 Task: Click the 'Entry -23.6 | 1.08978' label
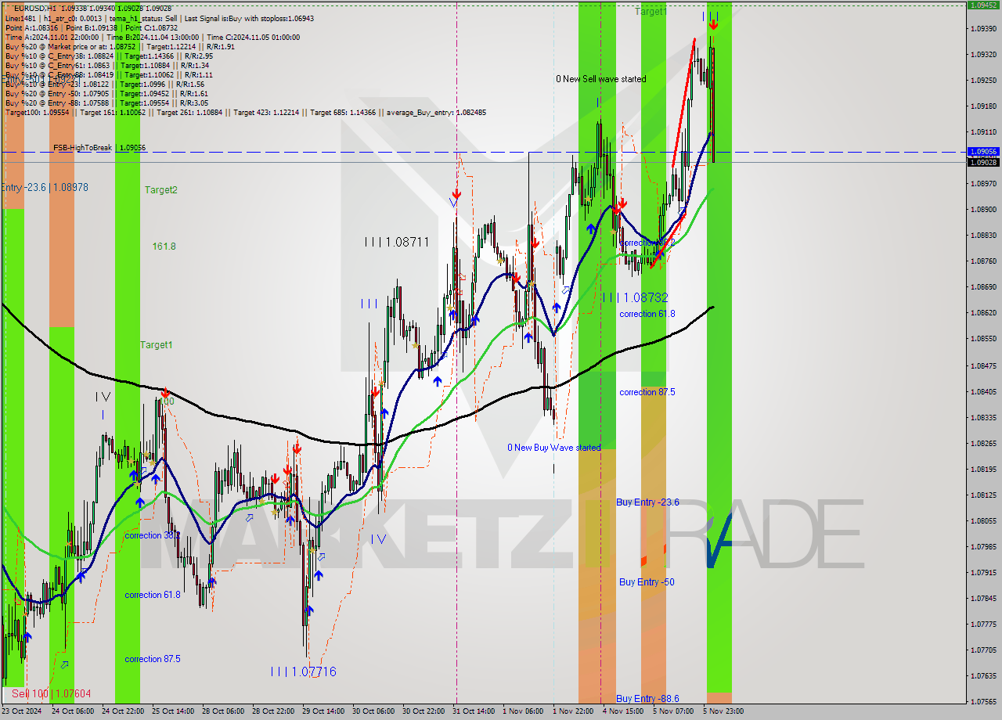44,187
